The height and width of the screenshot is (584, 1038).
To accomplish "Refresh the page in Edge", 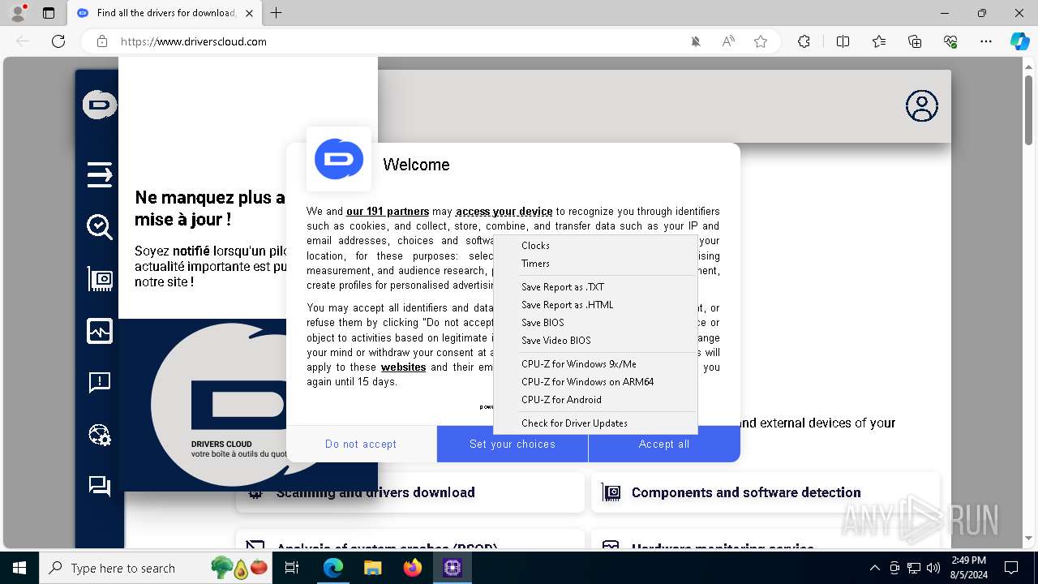I will coord(58,41).
